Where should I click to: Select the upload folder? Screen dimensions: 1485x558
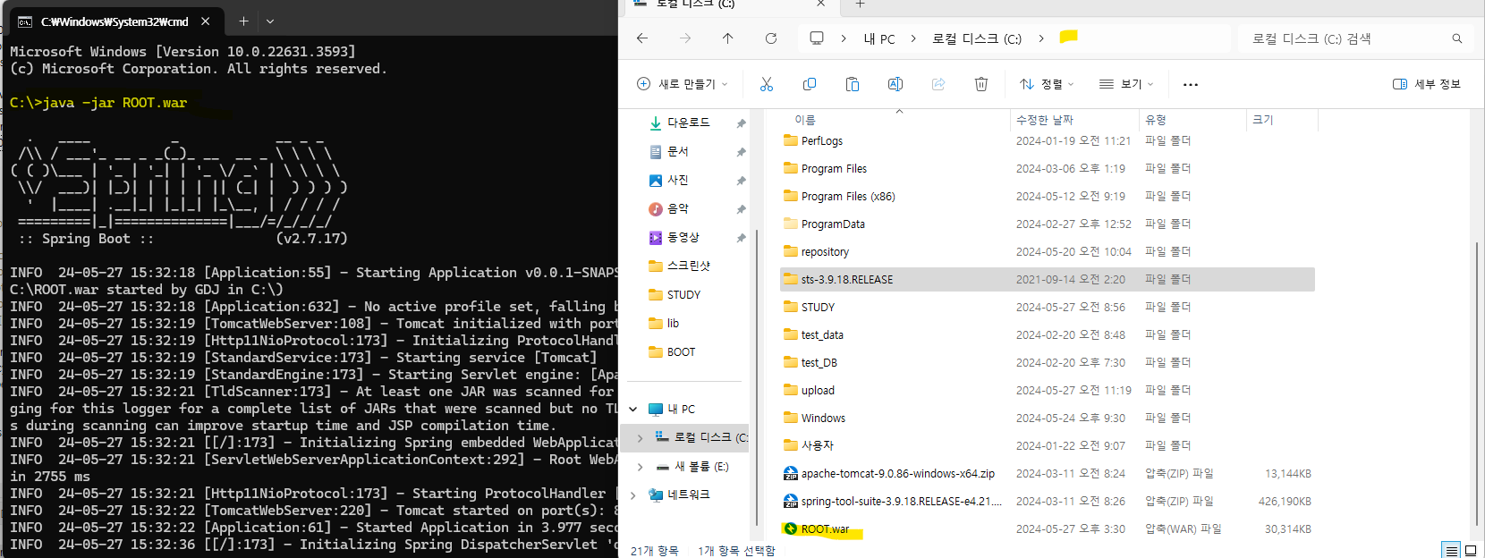click(1048, 390)
